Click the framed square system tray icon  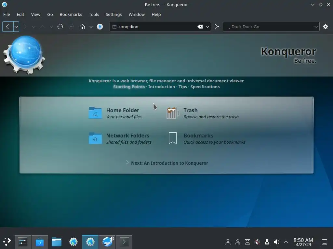tap(247, 242)
